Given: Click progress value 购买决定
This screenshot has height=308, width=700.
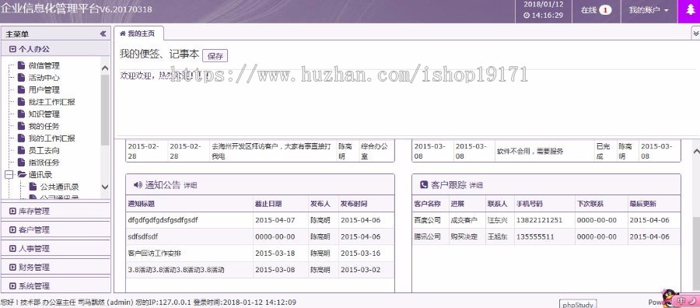Looking at the screenshot, I should click(464, 236).
